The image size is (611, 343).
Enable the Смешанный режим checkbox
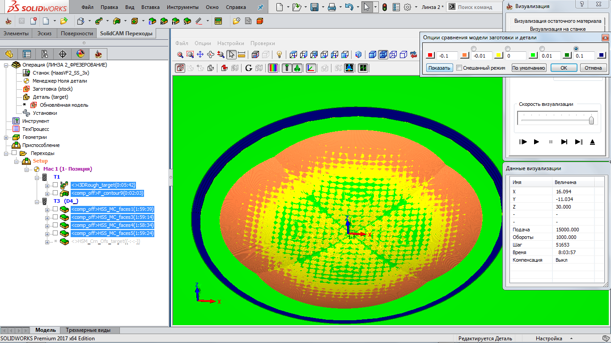(x=458, y=68)
